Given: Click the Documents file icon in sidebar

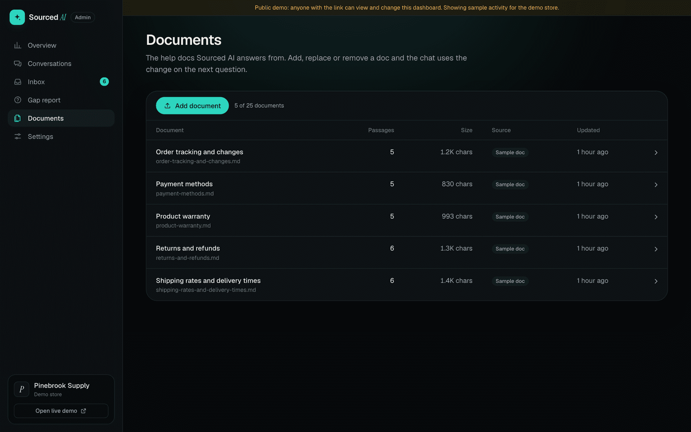Looking at the screenshot, I should click(x=18, y=118).
